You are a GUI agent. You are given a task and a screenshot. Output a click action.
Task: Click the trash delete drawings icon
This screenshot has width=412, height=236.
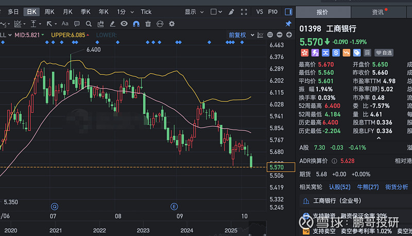148,24
